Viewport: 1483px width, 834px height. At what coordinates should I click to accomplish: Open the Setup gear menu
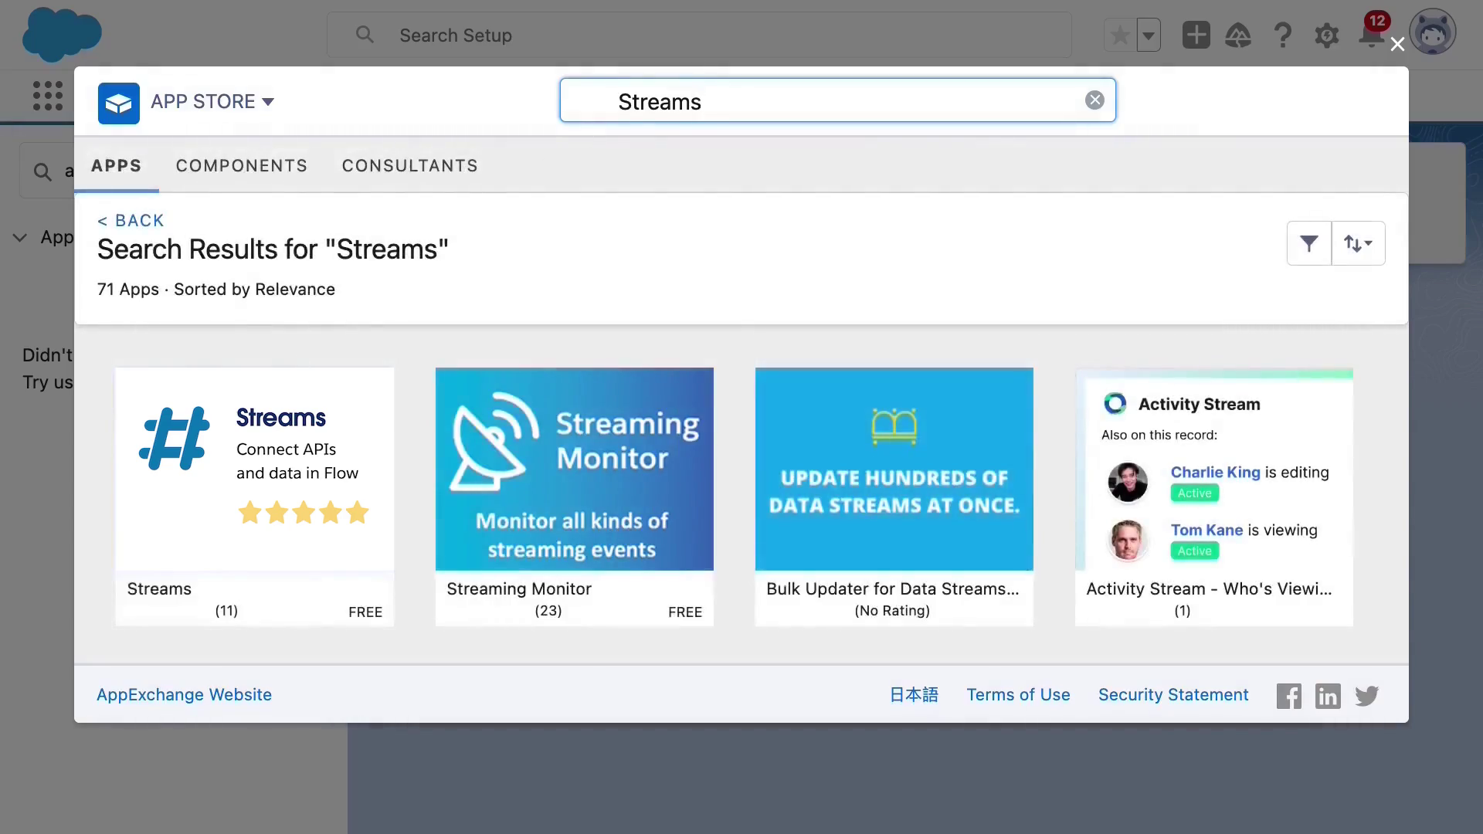tap(1326, 35)
